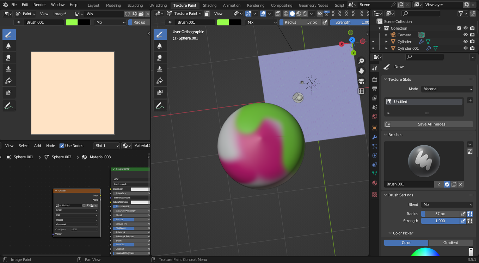Viewport: 479px width, 263px height.
Task: Select the Fill tool in image editor
Action: coord(9,81)
